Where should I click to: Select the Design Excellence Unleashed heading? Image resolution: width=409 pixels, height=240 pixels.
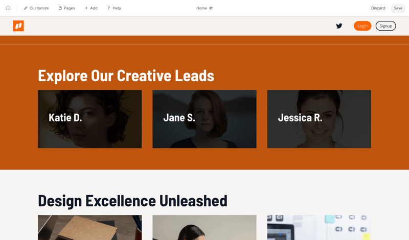132,201
